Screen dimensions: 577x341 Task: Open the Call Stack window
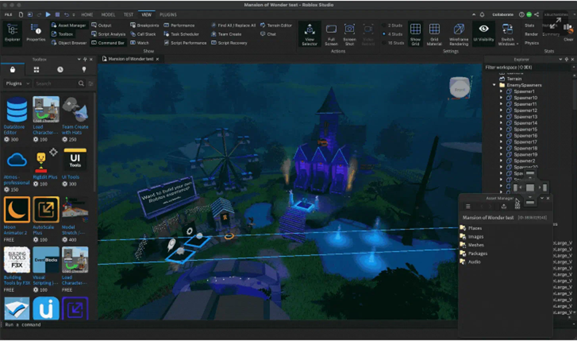tap(143, 34)
